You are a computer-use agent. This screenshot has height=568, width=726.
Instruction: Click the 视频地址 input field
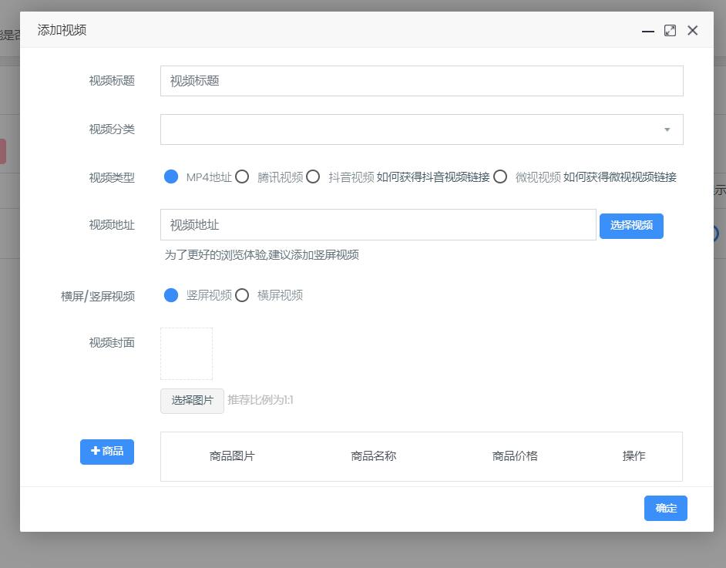pyautogui.click(x=378, y=225)
